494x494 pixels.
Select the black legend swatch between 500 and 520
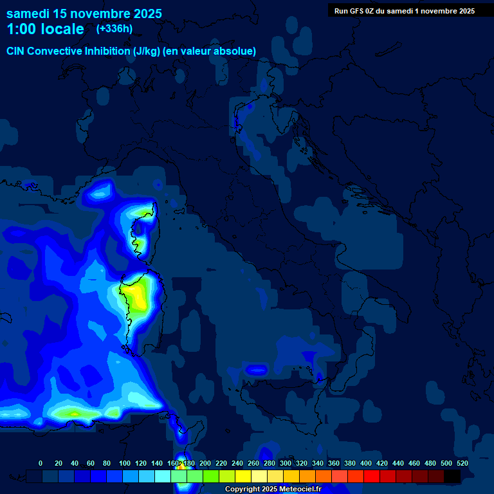click(452, 476)
